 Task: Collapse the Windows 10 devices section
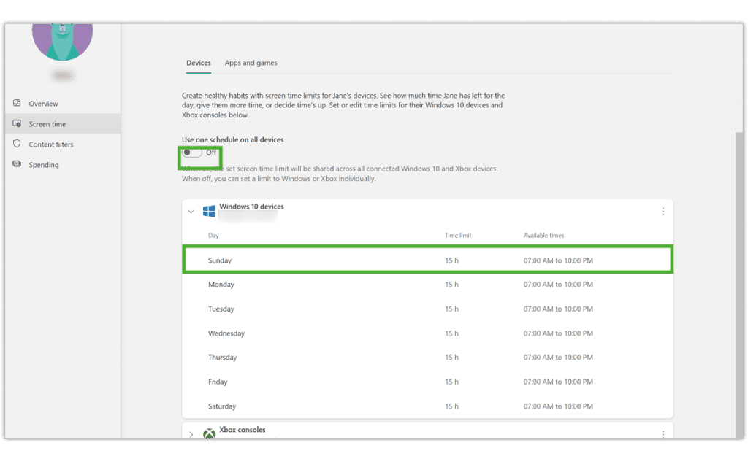click(191, 210)
